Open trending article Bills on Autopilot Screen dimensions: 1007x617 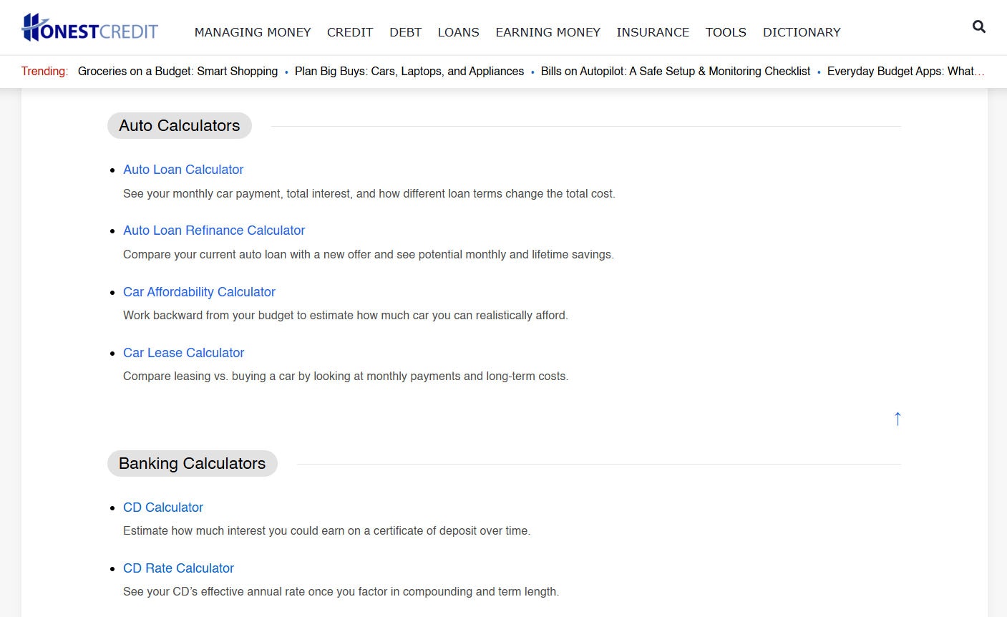(676, 72)
